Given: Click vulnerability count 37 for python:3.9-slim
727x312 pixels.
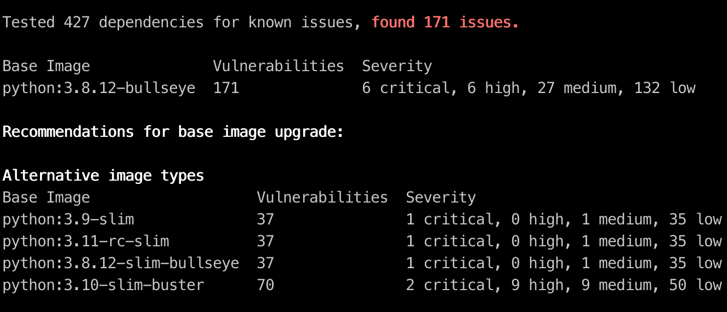Looking at the screenshot, I should click(265, 219).
